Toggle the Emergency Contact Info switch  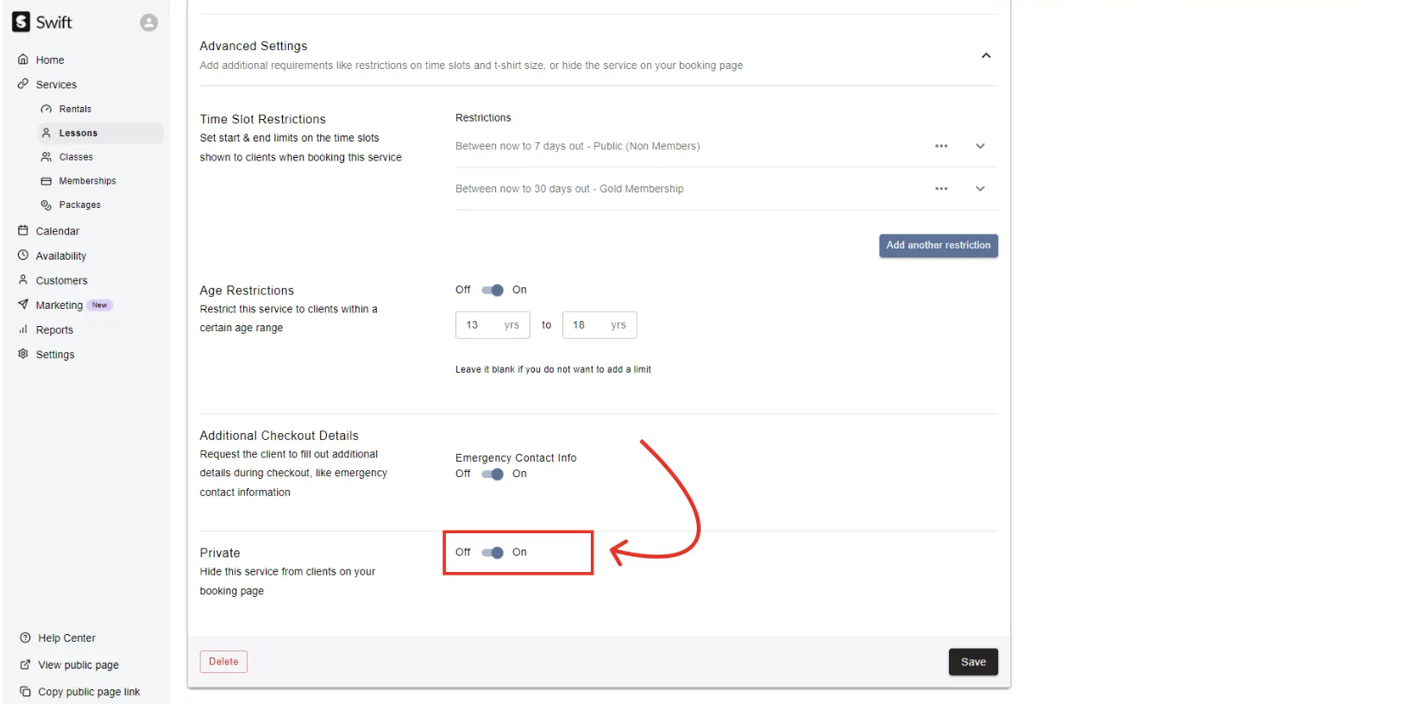493,474
